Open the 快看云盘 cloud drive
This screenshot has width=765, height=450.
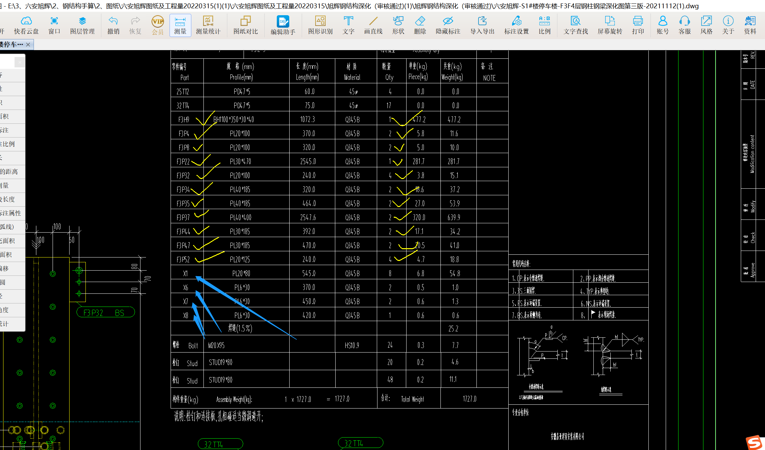pyautogui.click(x=26, y=25)
